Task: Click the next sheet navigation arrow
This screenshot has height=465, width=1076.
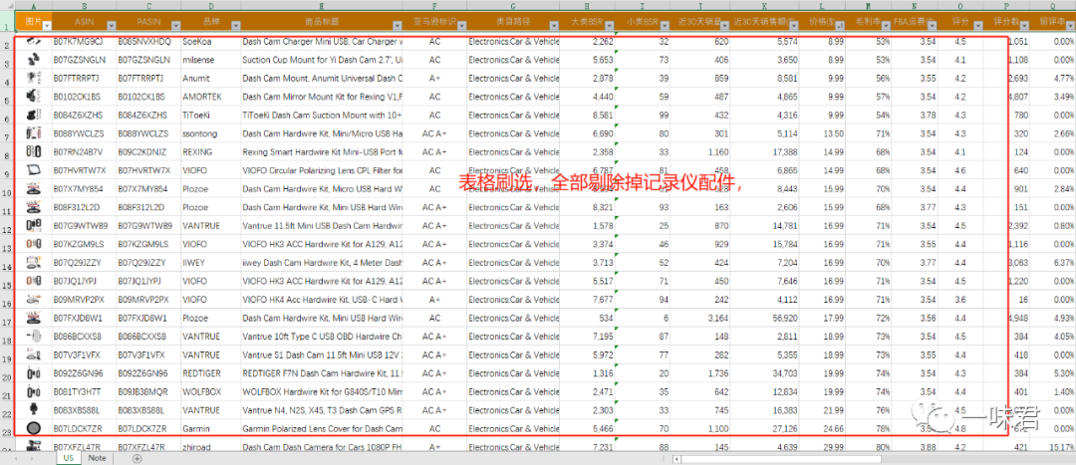Action: click(x=32, y=457)
